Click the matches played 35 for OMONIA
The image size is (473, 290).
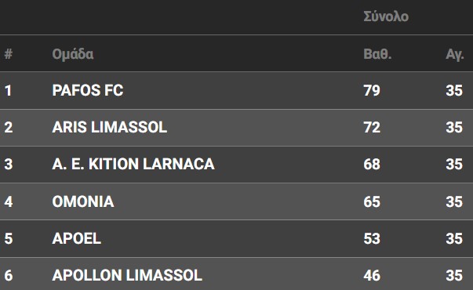pyautogui.click(x=454, y=201)
